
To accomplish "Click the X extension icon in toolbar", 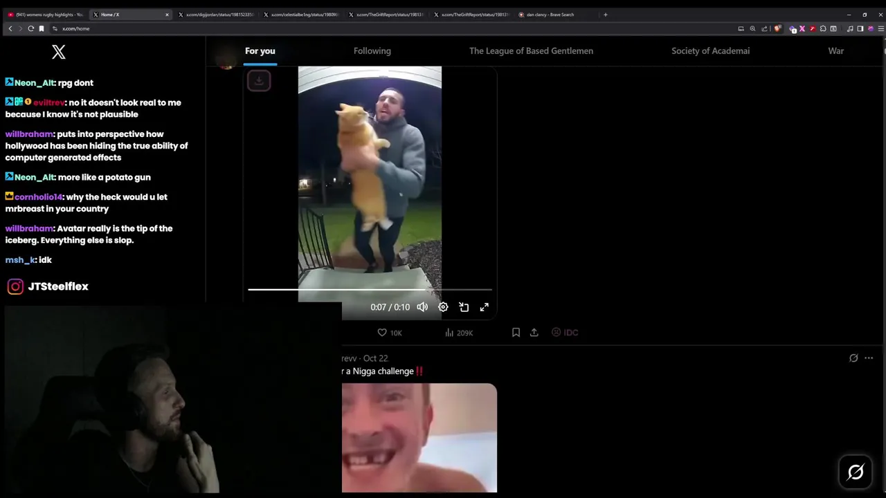I will (802, 28).
